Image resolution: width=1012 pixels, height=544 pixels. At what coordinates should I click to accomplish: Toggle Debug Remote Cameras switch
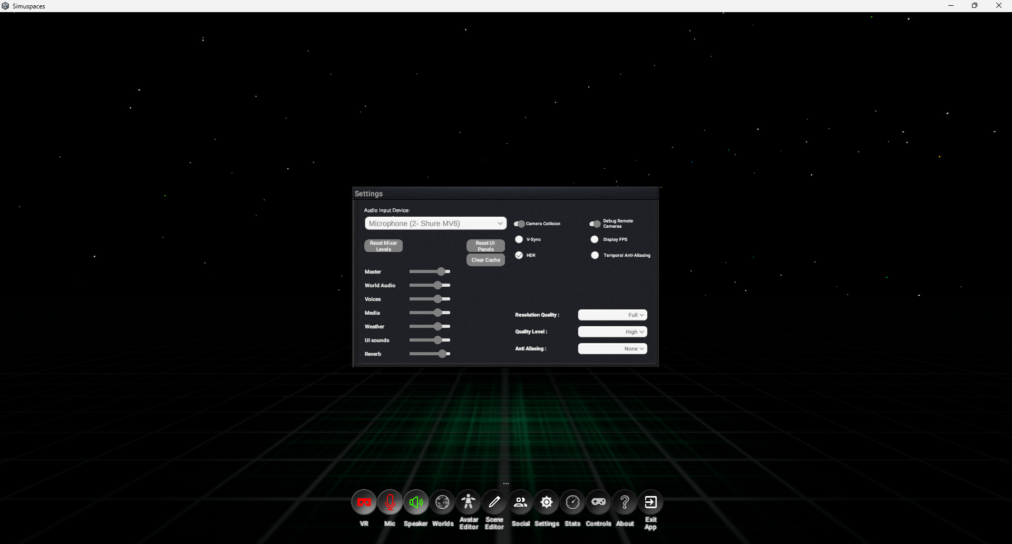pyautogui.click(x=595, y=224)
